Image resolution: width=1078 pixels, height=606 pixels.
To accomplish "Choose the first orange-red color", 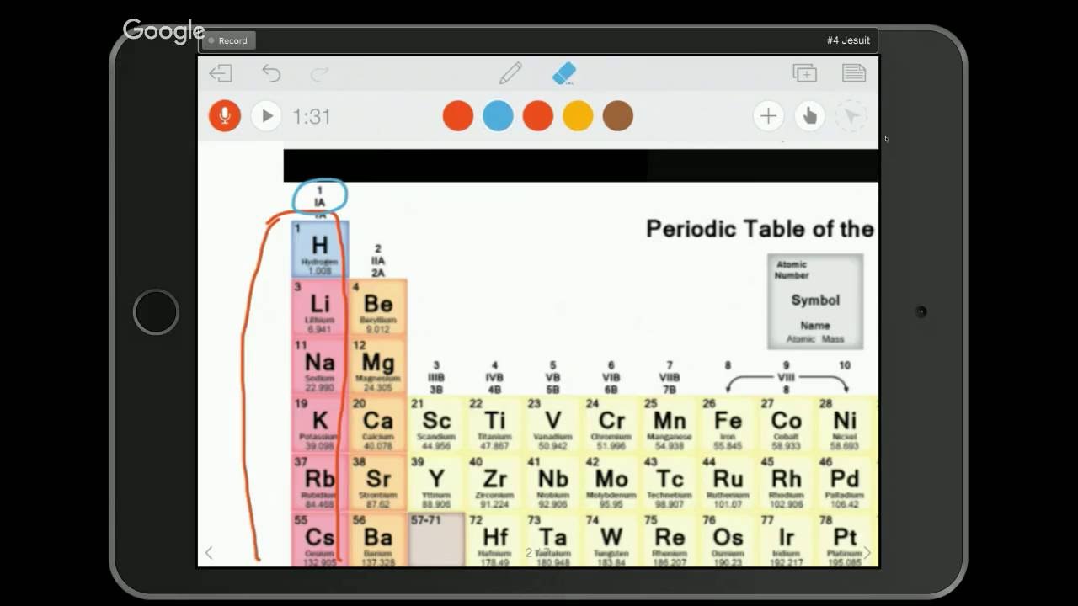I will tap(458, 116).
